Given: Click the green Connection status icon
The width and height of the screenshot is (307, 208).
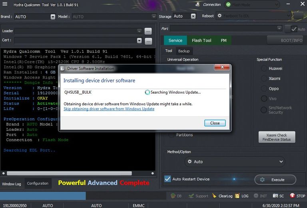Looking at the screenshot, I should pos(228,4).
